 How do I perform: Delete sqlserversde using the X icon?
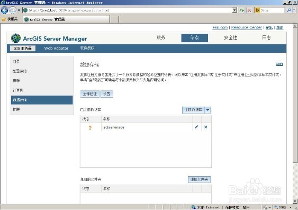tap(205, 127)
